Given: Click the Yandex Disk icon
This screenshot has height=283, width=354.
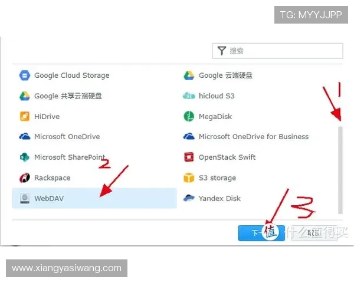Looking at the screenshot, I should pyautogui.click(x=189, y=198).
